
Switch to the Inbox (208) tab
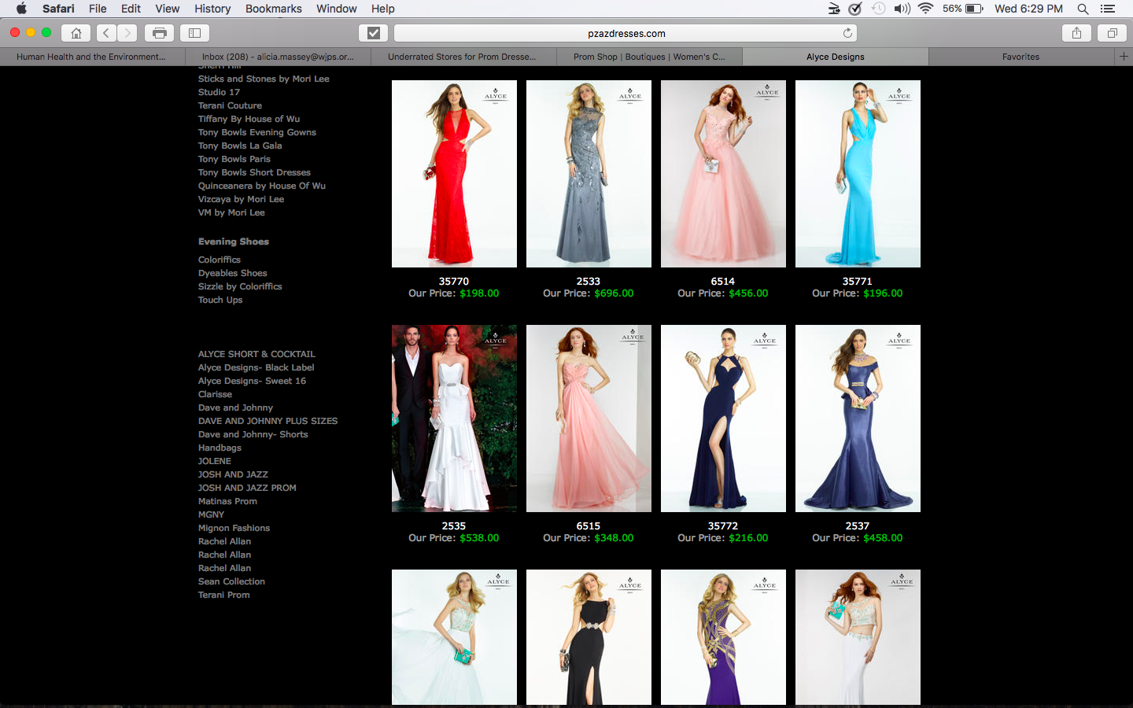pos(278,57)
